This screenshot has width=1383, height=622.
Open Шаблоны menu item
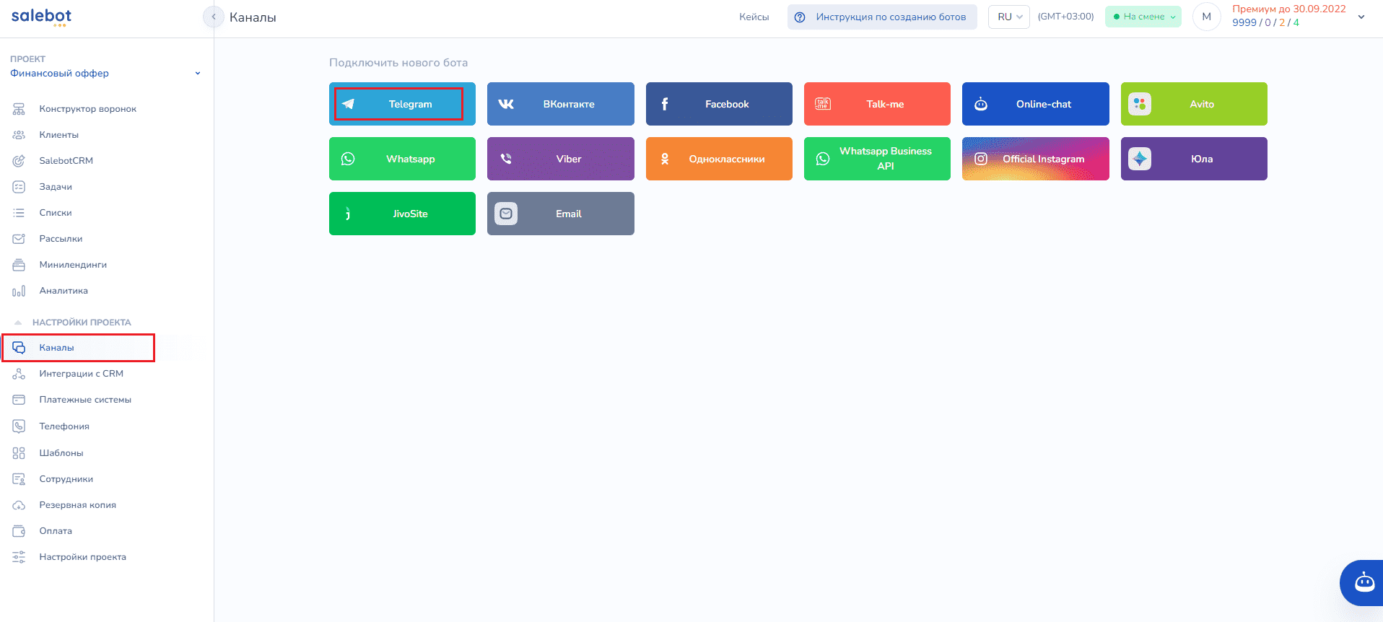click(x=61, y=453)
